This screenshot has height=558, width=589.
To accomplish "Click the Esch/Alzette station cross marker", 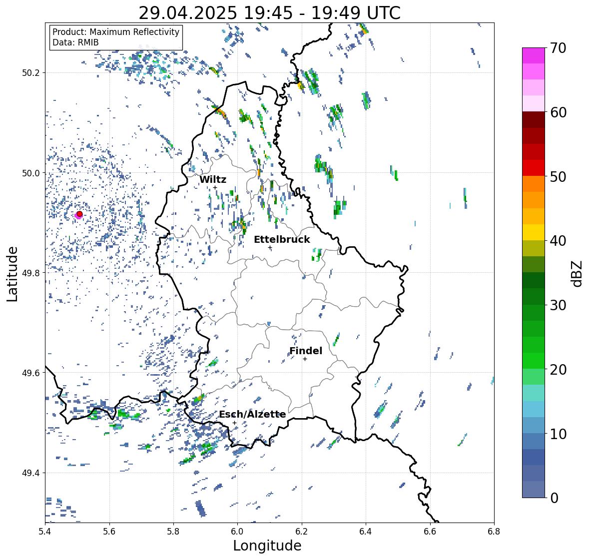I will (x=234, y=423).
